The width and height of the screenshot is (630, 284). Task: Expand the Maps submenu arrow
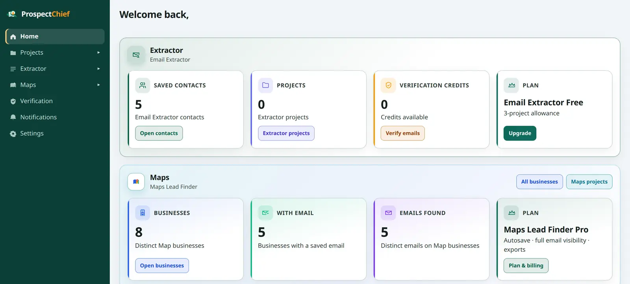(98, 85)
